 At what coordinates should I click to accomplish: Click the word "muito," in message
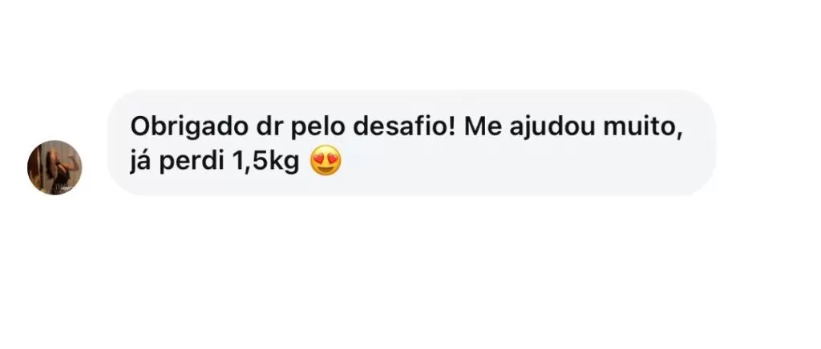(643, 127)
